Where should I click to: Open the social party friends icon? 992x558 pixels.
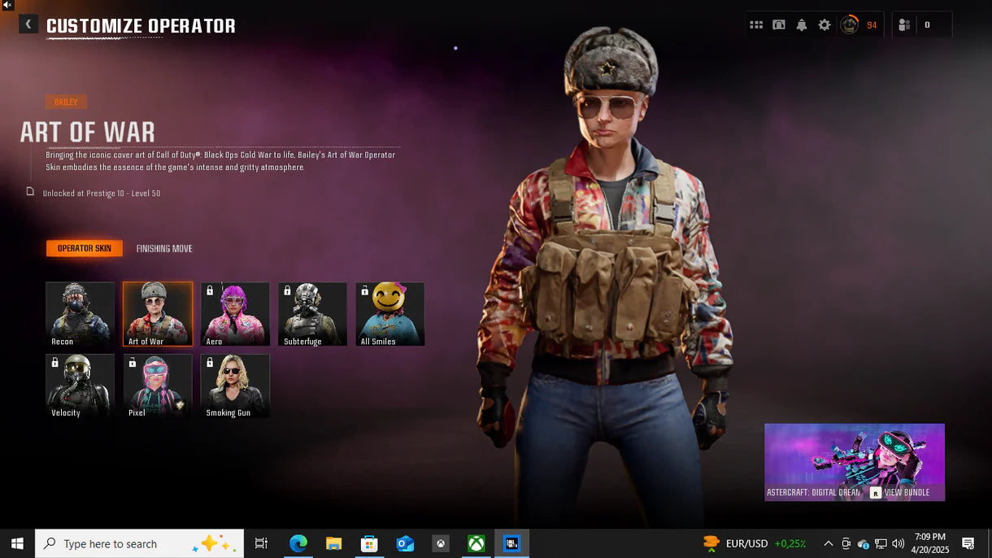[x=904, y=25]
